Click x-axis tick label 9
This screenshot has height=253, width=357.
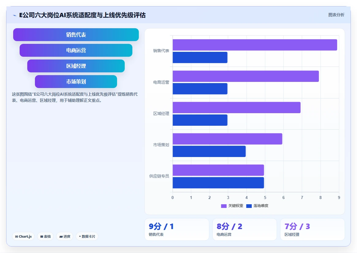339,197
